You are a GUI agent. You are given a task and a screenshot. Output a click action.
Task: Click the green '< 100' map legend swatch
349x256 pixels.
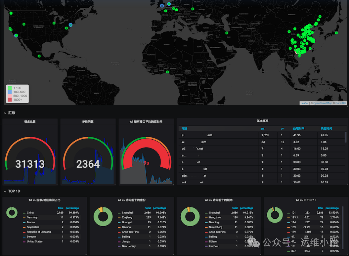10,88
